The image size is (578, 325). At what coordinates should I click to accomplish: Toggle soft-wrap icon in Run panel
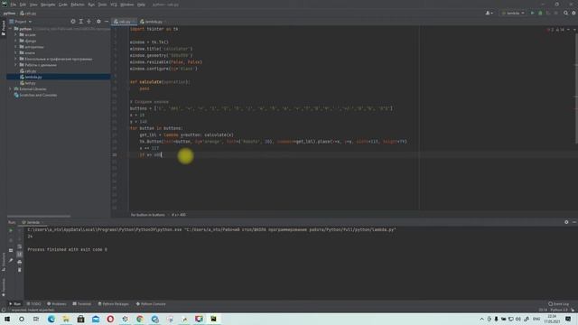(20, 246)
